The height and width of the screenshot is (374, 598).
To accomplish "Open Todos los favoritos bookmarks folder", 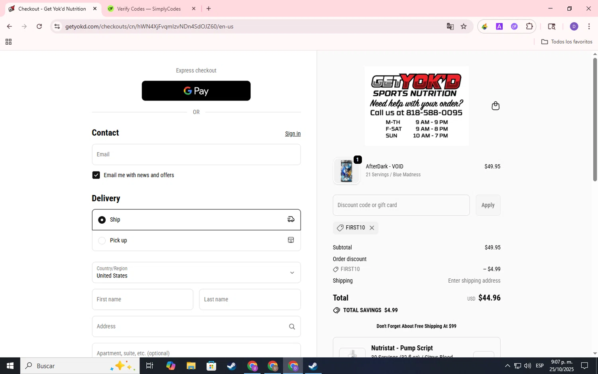I will click(567, 42).
